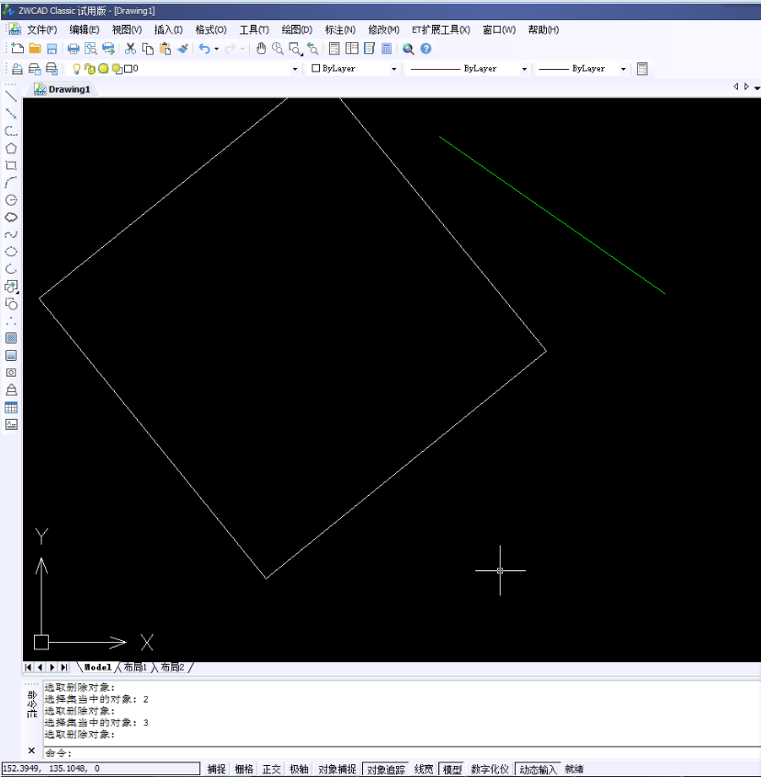Open the 绘图(D) draw menu
Screen dimensions: 761x777
pyautogui.click(x=297, y=29)
